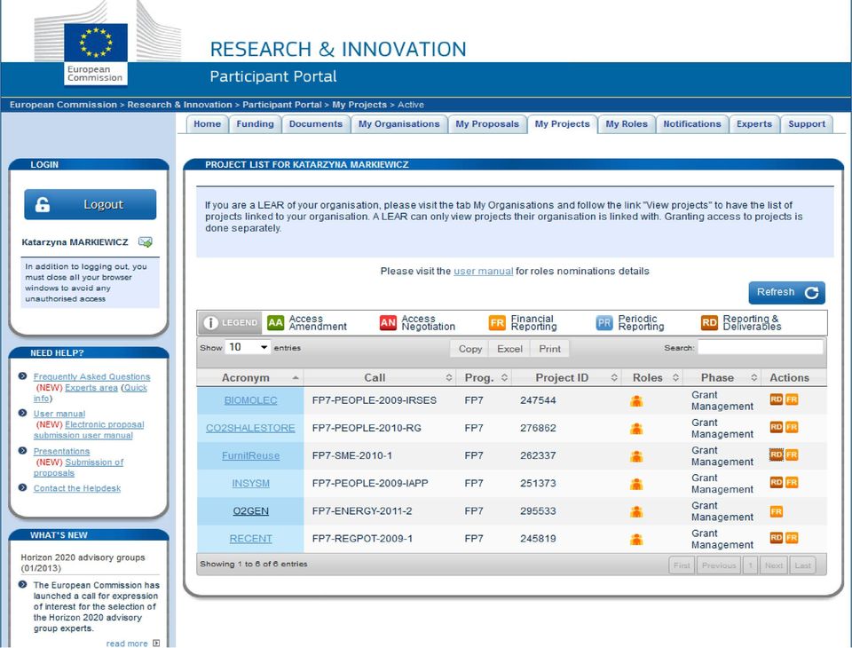
Task: Click the European Commission logo
Action: pyautogui.click(x=96, y=53)
